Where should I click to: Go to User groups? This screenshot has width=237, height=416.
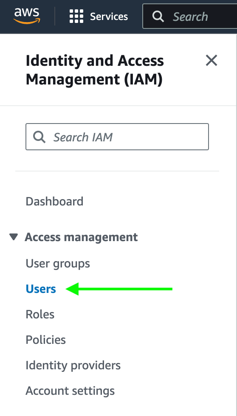[x=58, y=264]
